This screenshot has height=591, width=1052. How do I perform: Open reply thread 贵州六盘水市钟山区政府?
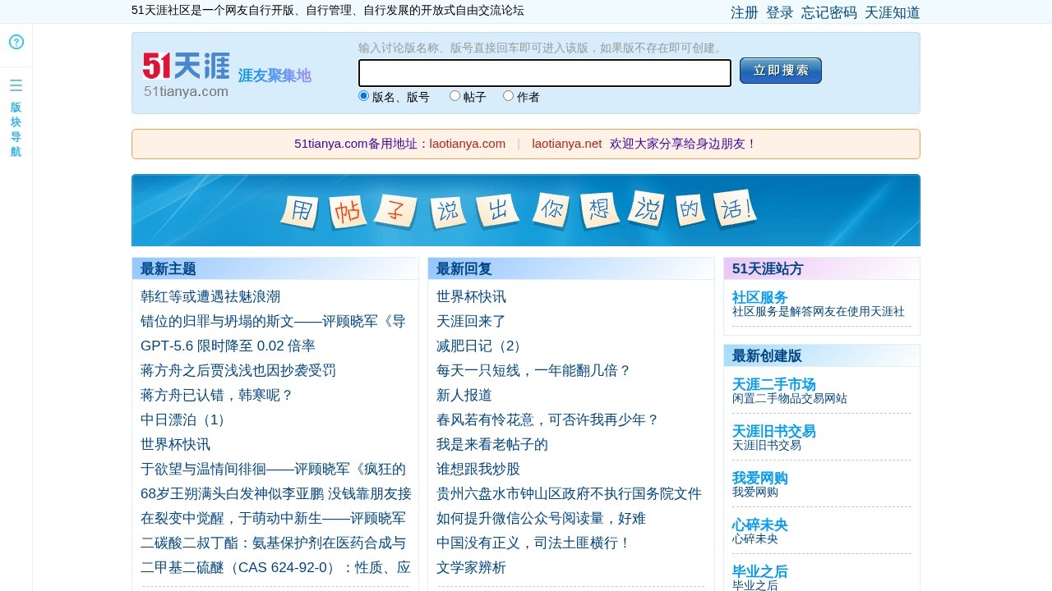[x=569, y=493]
